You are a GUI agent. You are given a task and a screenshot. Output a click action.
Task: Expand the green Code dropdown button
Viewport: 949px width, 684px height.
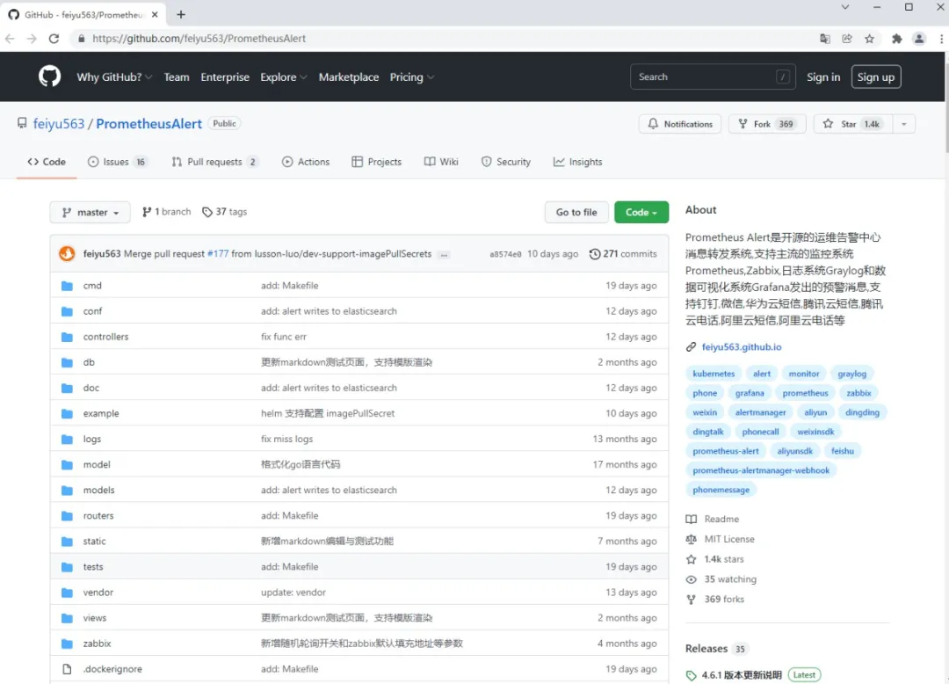pyautogui.click(x=641, y=213)
